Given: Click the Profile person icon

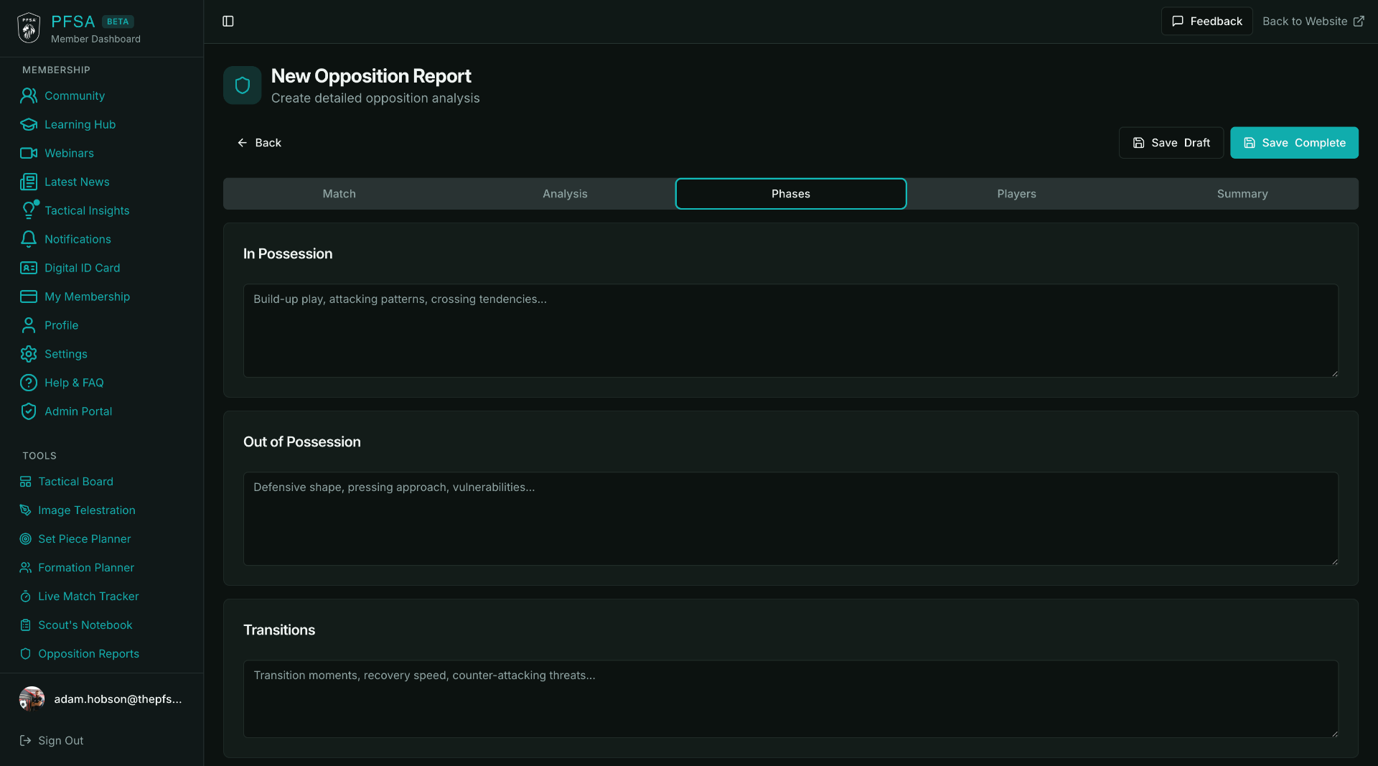Looking at the screenshot, I should pos(29,325).
